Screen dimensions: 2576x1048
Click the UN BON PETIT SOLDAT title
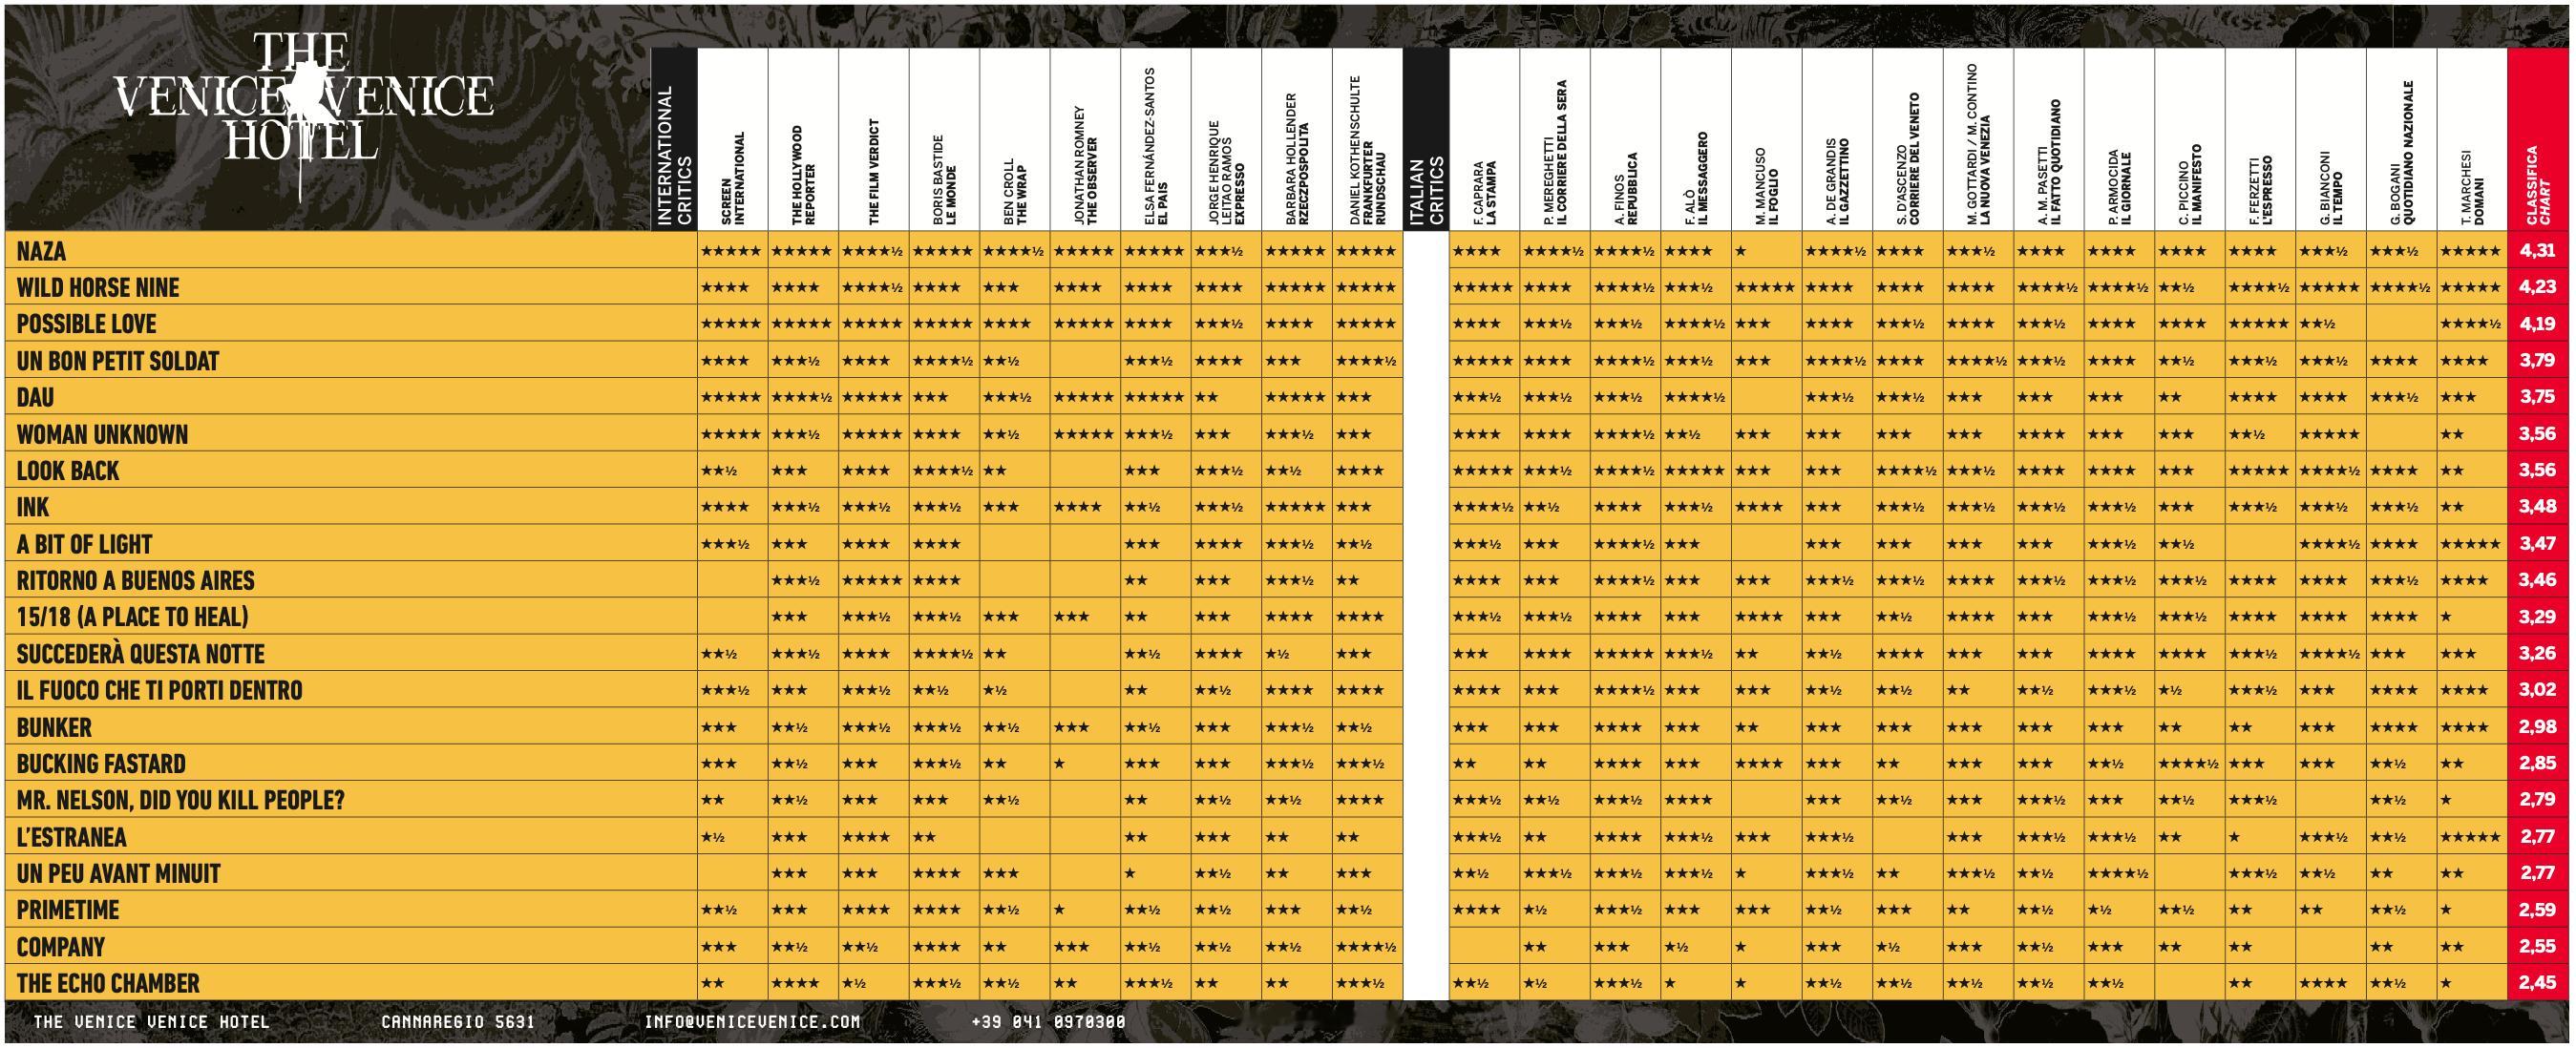coord(118,361)
